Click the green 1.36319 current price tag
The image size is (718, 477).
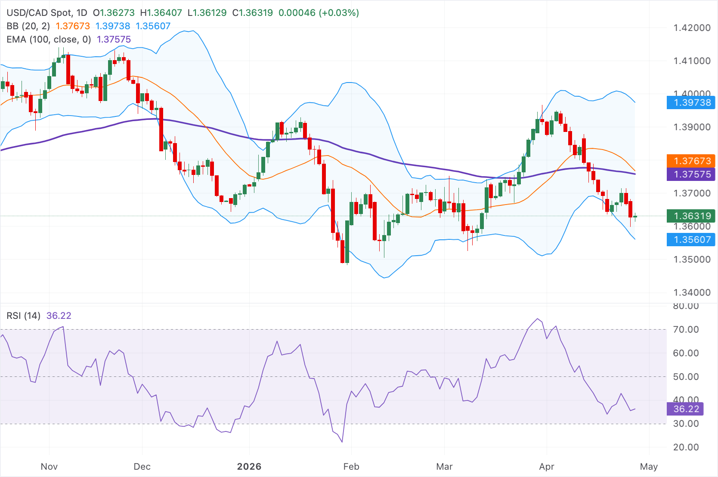pos(692,216)
